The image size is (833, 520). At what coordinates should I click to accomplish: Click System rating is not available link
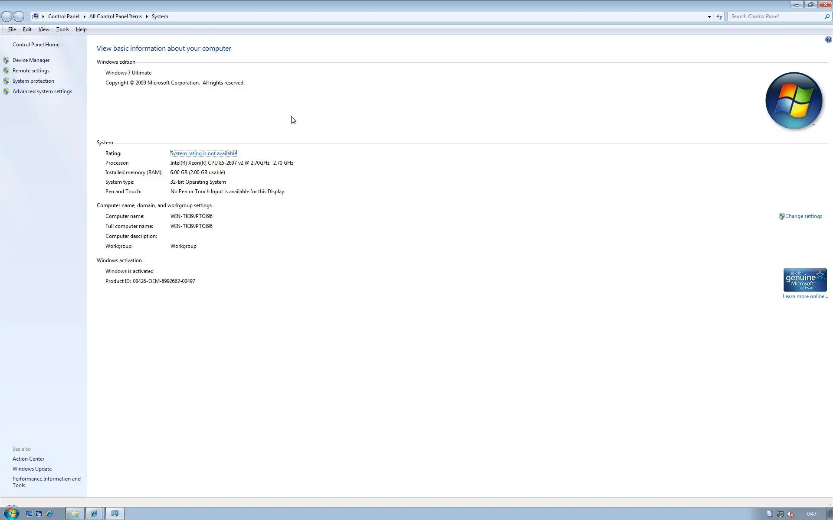click(203, 153)
